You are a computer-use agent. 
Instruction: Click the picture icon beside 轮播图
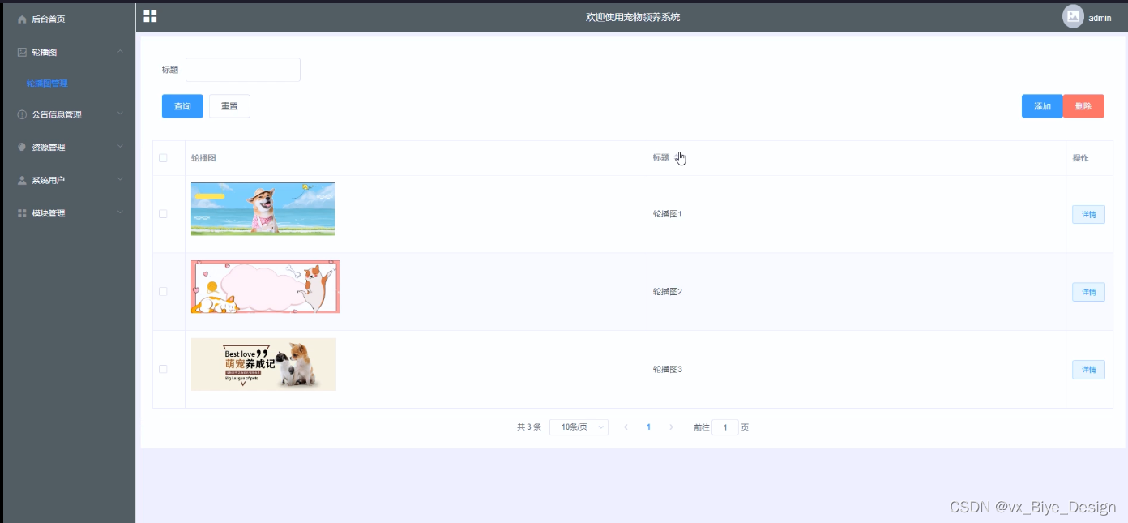(x=22, y=52)
